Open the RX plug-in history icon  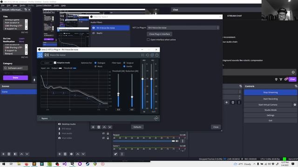[x=147, y=55]
